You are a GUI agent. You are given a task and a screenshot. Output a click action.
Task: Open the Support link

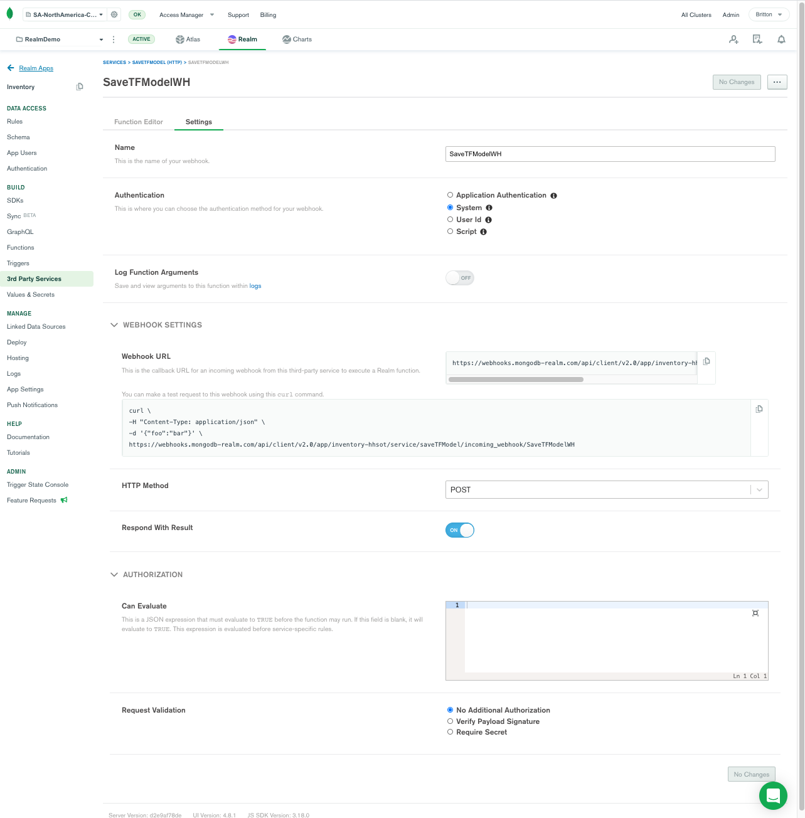coord(238,15)
